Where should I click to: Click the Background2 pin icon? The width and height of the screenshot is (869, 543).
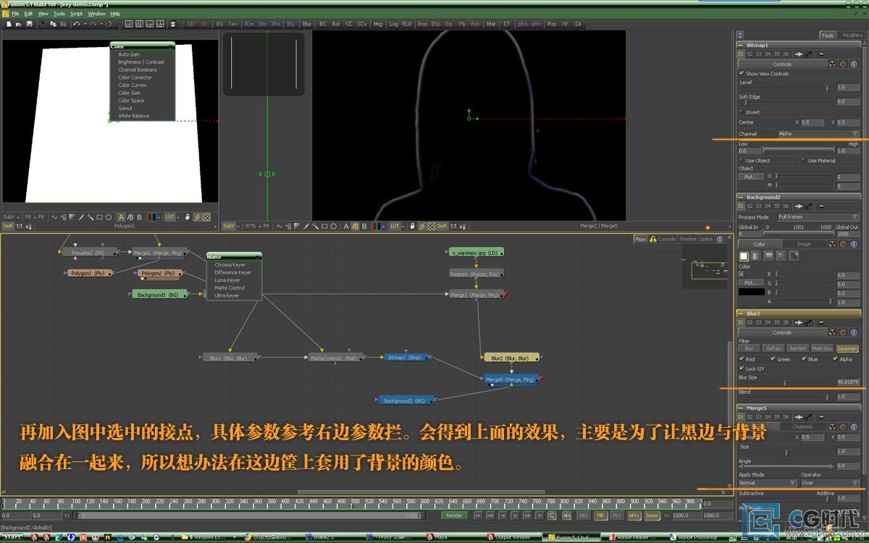click(x=821, y=206)
